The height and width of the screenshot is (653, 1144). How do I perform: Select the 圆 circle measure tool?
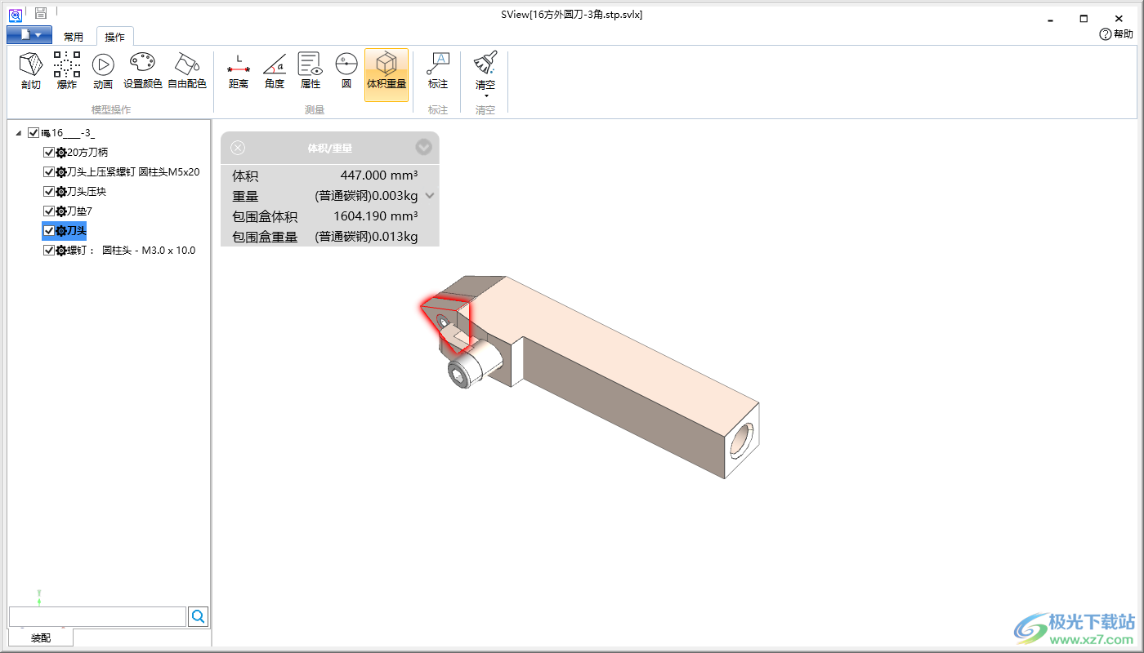pos(346,70)
